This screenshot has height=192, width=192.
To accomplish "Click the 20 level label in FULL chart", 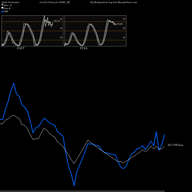I will pyautogui.click(x=124, y=37).
